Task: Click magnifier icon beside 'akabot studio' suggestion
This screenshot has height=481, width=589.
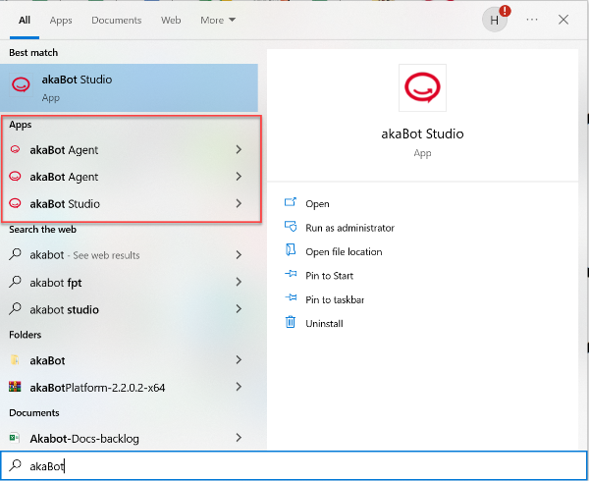Action: pyautogui.click(x=15, y=308)
